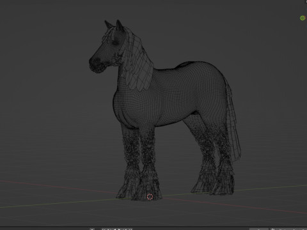Select the horse body wireframe mesh
307x230 pixels.
tap(171, 96)
